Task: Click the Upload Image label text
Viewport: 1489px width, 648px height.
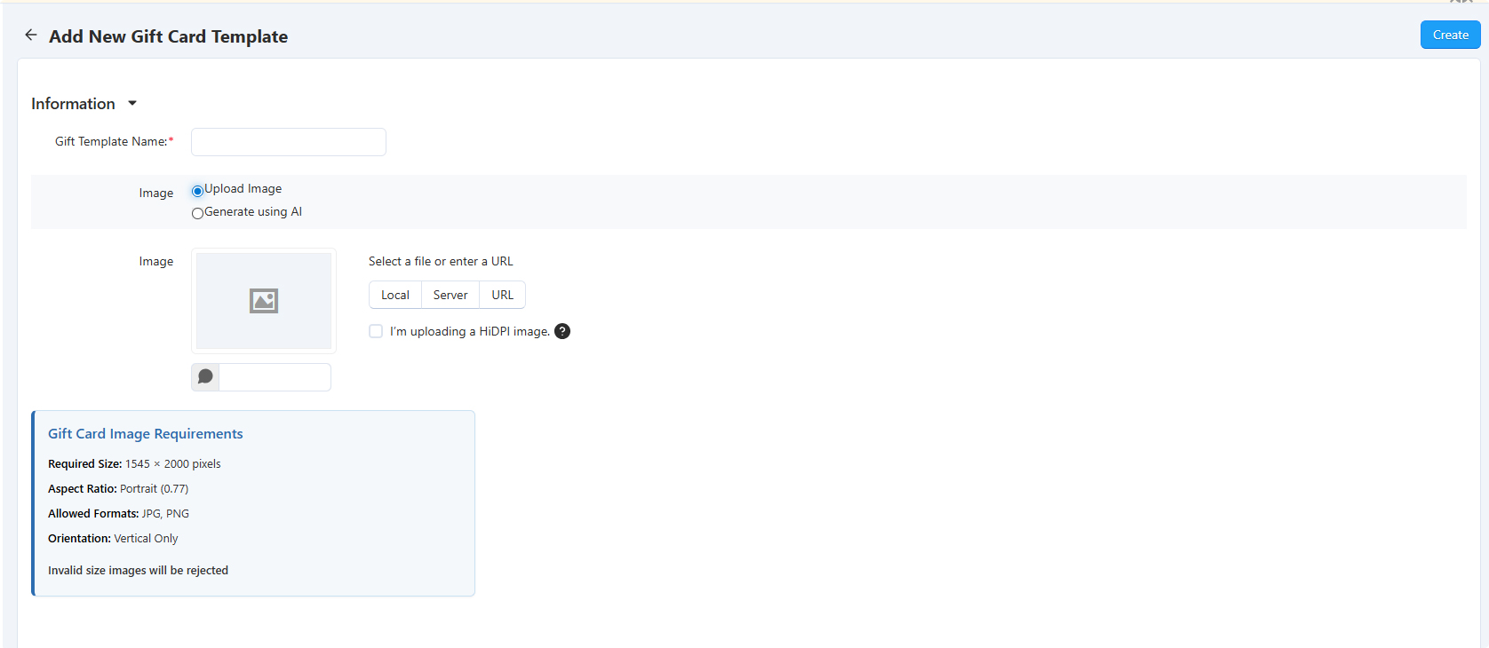Action: (243, 189)
